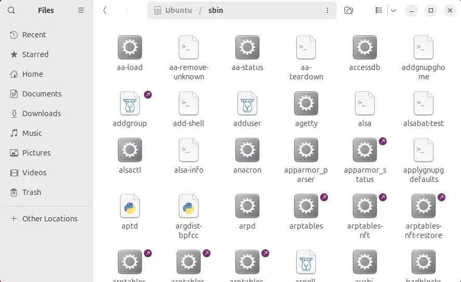Open the Files hamburger main menu
This screenshot has height=282, width=461.
pos(81,10)
